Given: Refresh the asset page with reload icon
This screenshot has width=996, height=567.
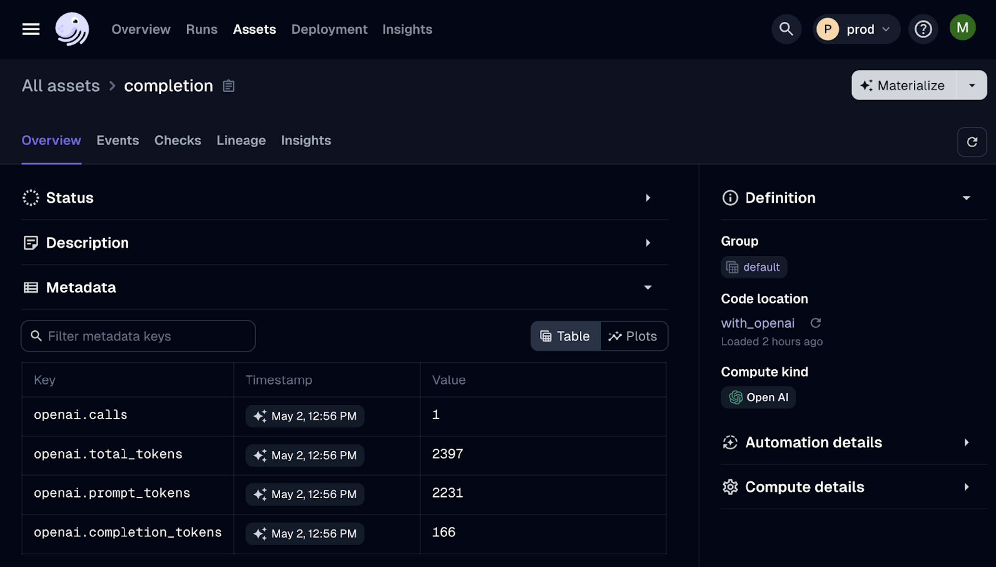Looking at the screenshot, I should tap(972, 142).
